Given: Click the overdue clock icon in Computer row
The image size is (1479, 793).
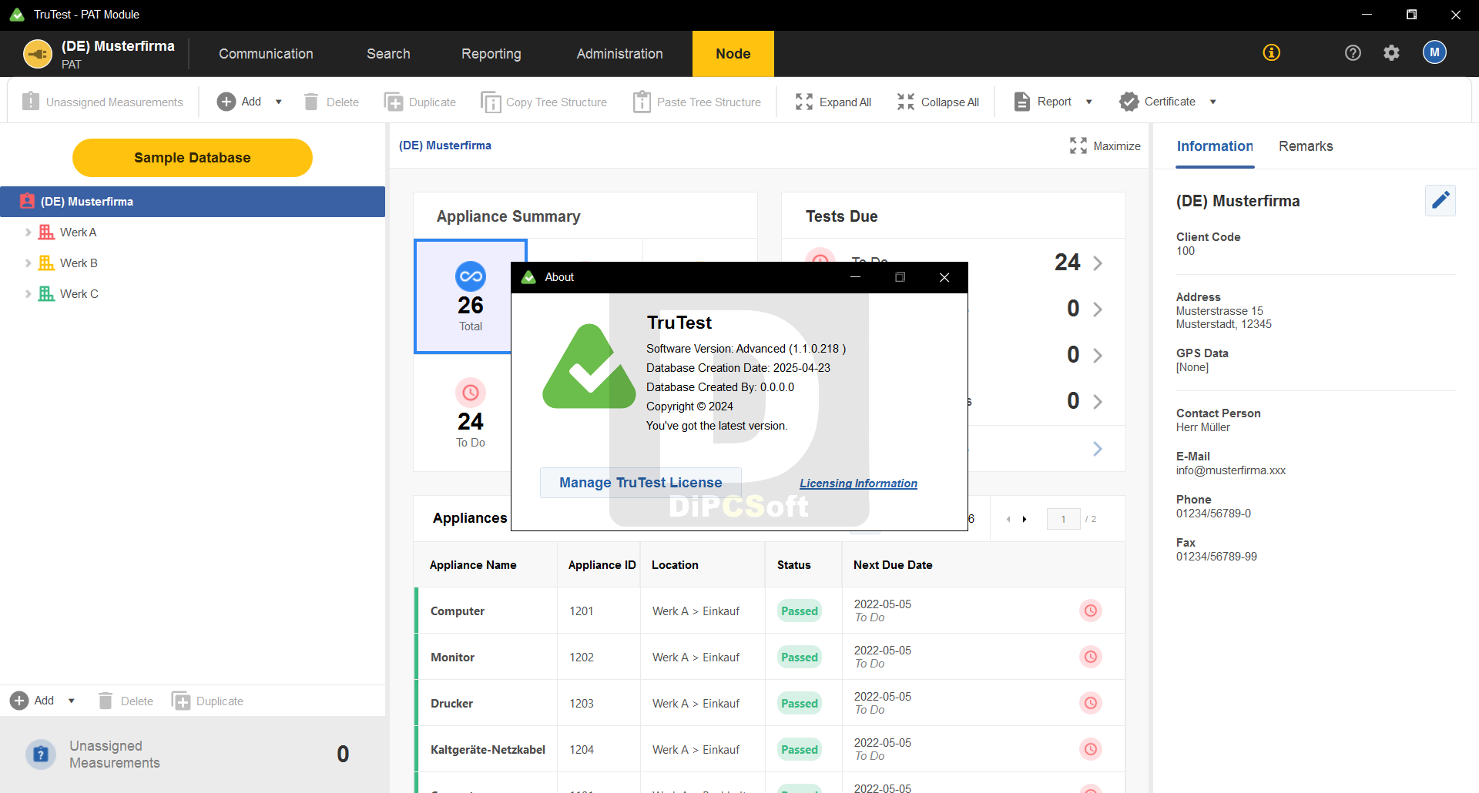Looking at the screenshot, I should pyautogui.click(x=1091, y=611).
